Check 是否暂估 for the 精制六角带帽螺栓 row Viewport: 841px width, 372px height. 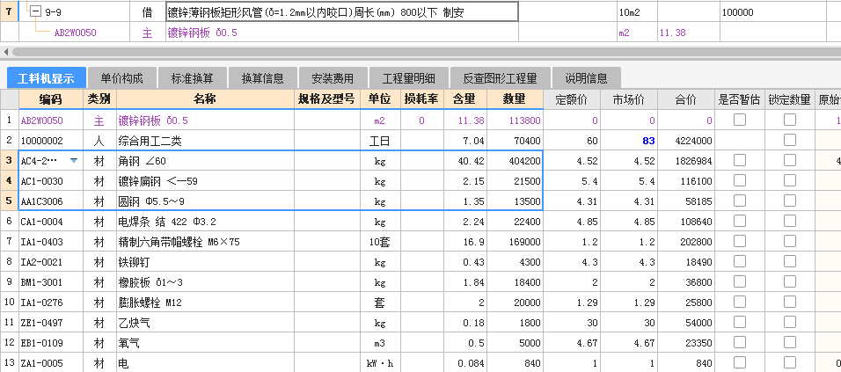point(740,241)
